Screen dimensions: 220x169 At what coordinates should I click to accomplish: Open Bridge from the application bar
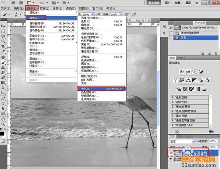pyautogui.click(x=13, y=3)
